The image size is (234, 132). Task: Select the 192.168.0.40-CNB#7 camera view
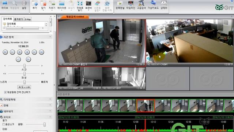102,43
